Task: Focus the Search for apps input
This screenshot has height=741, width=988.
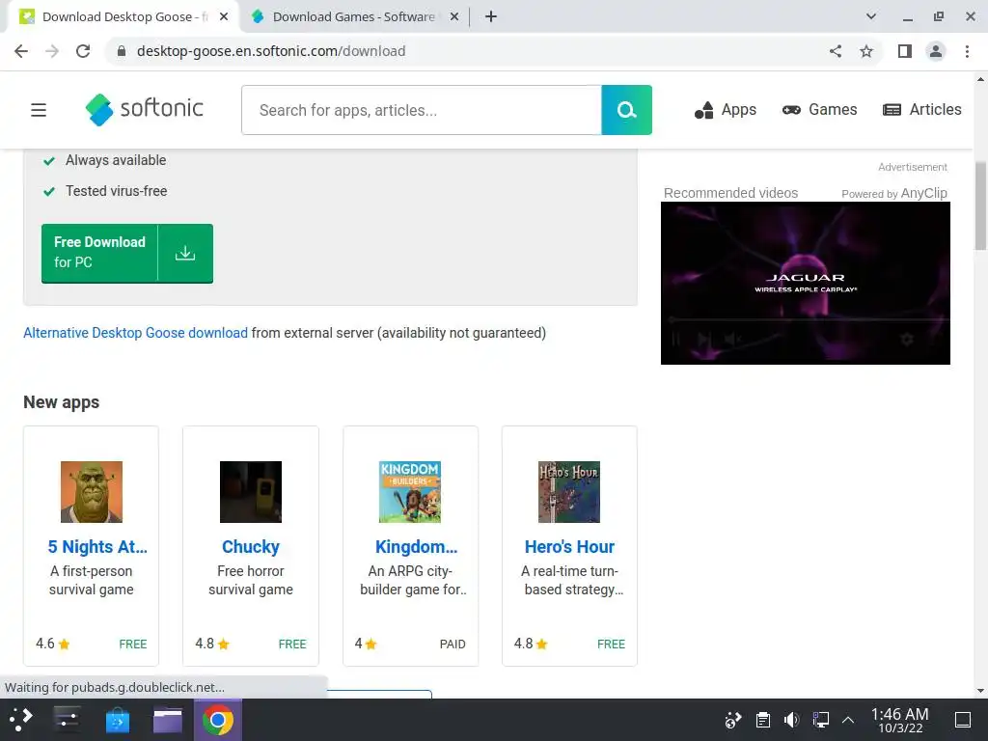Action: [x=422, y=110]
